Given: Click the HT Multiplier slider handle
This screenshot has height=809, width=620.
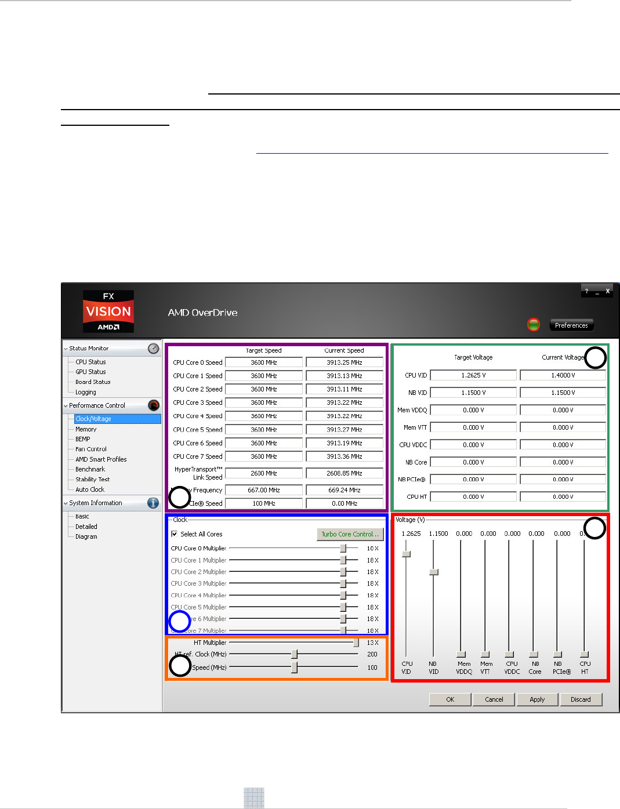Looking at the screenshot, I should pos(356,643).
